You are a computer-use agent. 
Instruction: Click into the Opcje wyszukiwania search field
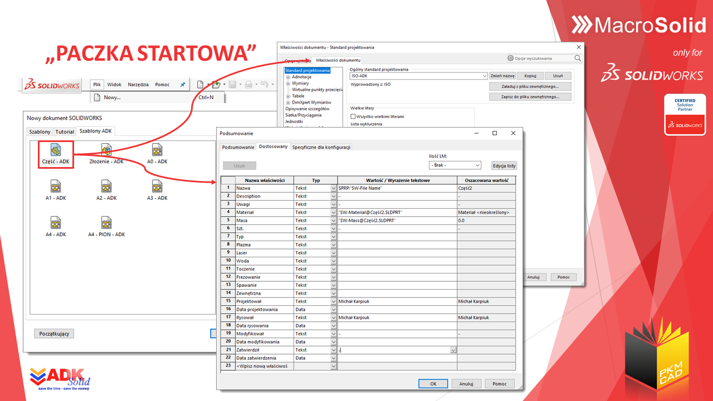(x=543, y=58)
